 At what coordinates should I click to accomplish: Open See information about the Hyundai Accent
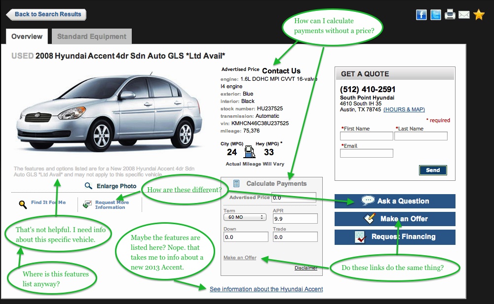coord(266,289)
